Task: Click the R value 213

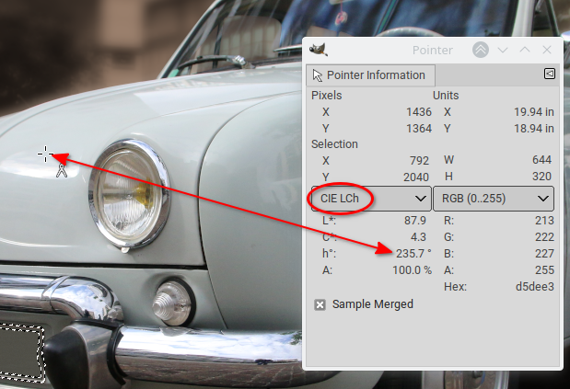Action: (544, 221)
